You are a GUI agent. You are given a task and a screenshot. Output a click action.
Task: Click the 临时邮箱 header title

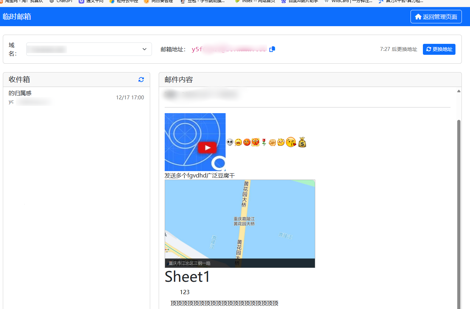pos(17,17)
